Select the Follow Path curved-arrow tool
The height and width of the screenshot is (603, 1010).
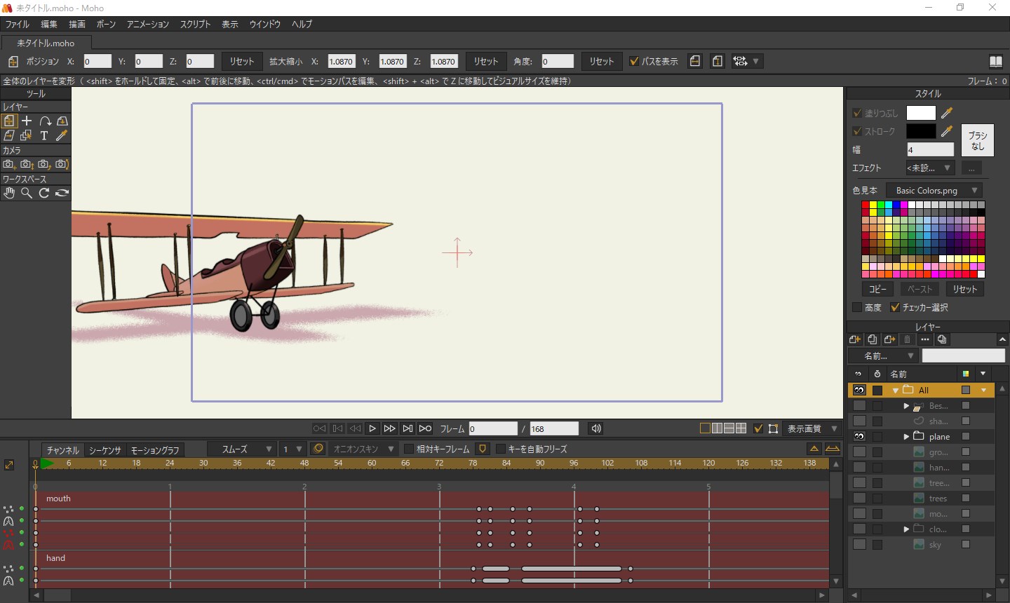point(45,121)
